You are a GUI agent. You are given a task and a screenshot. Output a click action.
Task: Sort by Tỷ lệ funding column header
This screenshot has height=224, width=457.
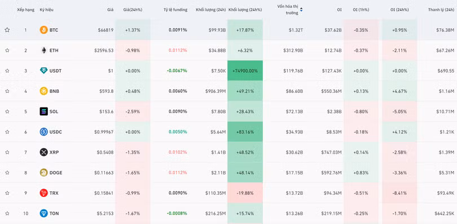click(x=175, y=10)
